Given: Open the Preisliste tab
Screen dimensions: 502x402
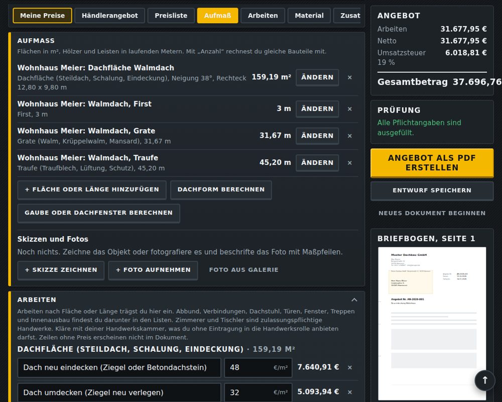Looking at the screenshot, I should coord(171,16).
